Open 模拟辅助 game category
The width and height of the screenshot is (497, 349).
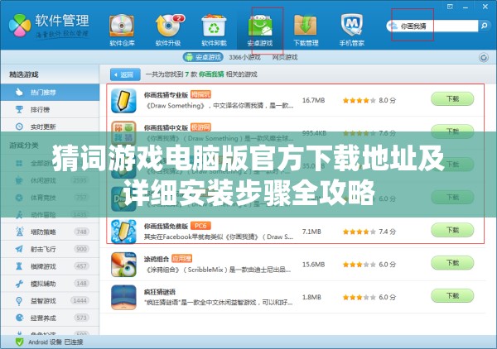pyautogui.click(x=50, y=284)
